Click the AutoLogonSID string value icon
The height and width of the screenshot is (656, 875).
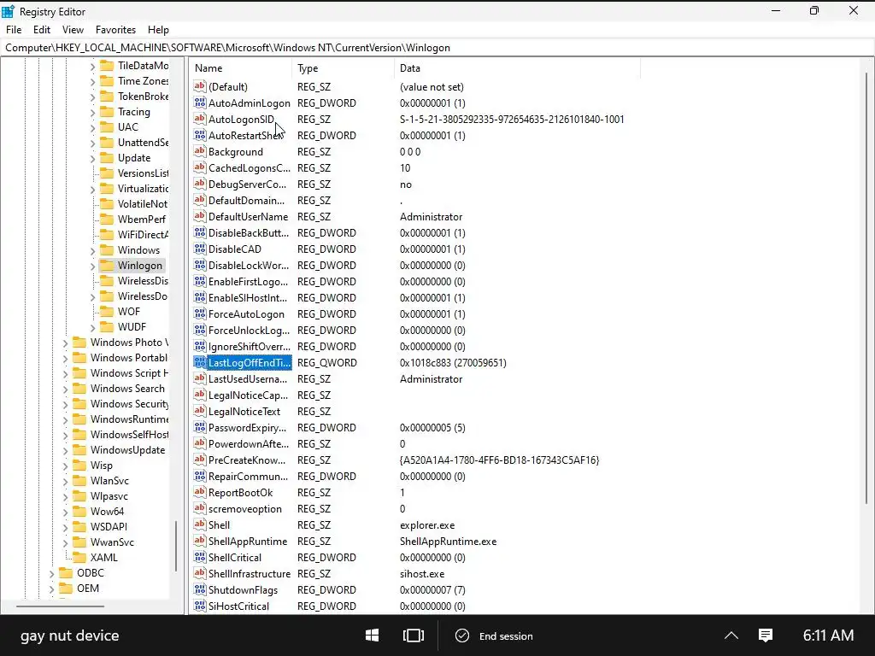point(200,119)
